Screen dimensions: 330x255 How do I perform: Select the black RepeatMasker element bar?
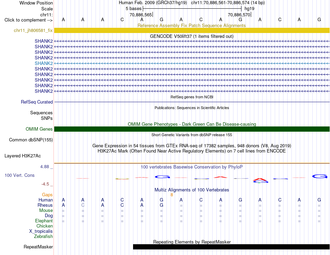click(x=231, y=247)
